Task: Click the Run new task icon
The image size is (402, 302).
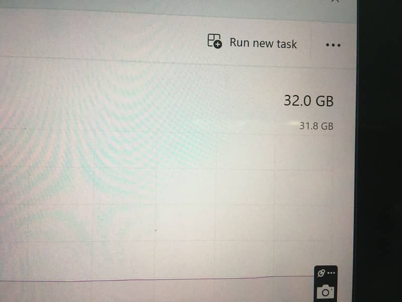Action: (x=215, y=41)
